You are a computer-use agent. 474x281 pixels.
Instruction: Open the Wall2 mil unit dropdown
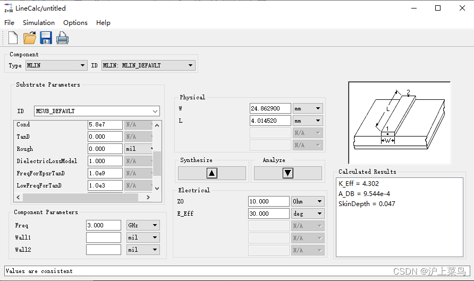tap(143, 250)
